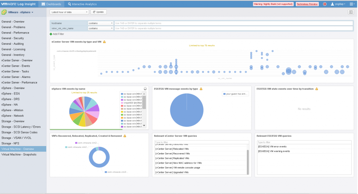This screenshot has height=194, width=358.
Task: Click warning icon beside VM's Recovered, Relocated widget
Action: 125,136
